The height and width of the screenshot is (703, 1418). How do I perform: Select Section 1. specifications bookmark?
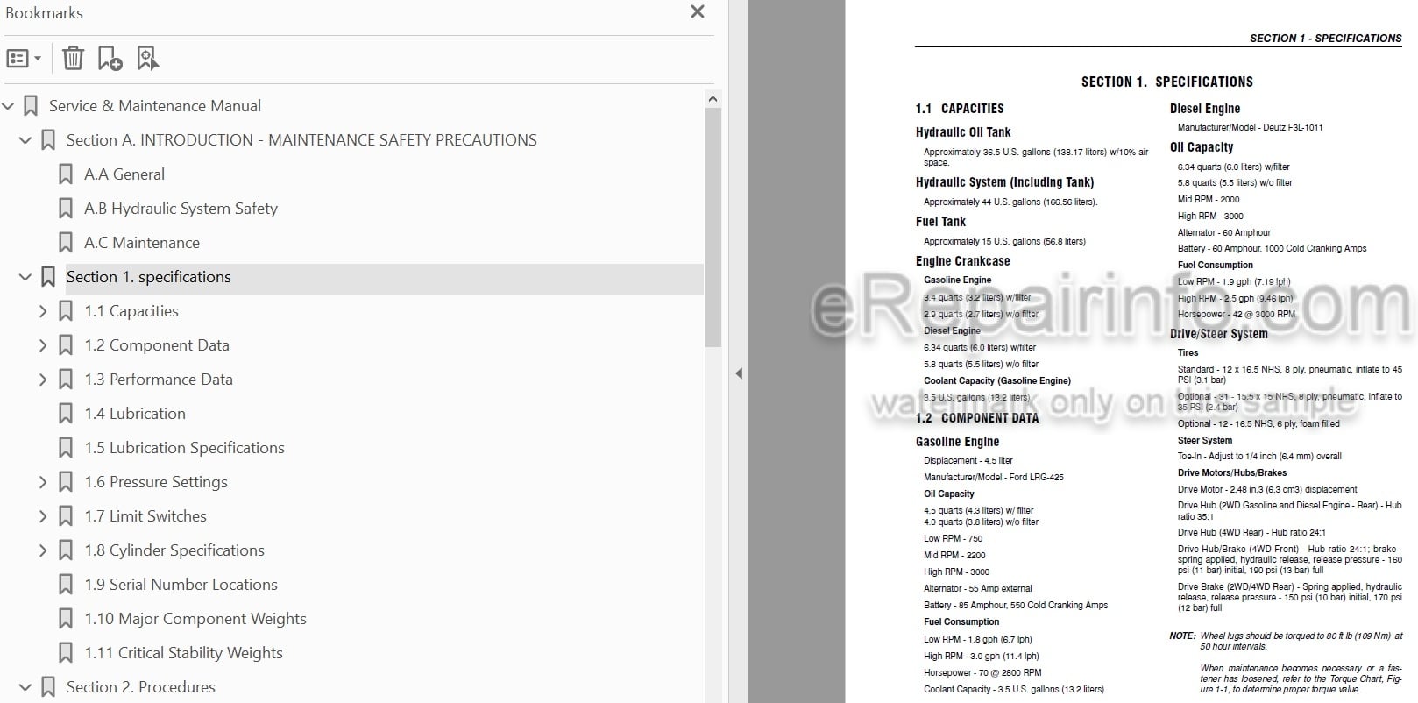149,277
